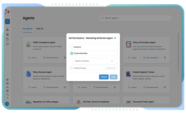The image size is (186, 114).
Task: Open the user profile avatar
Action: click(x=7, y=104)
